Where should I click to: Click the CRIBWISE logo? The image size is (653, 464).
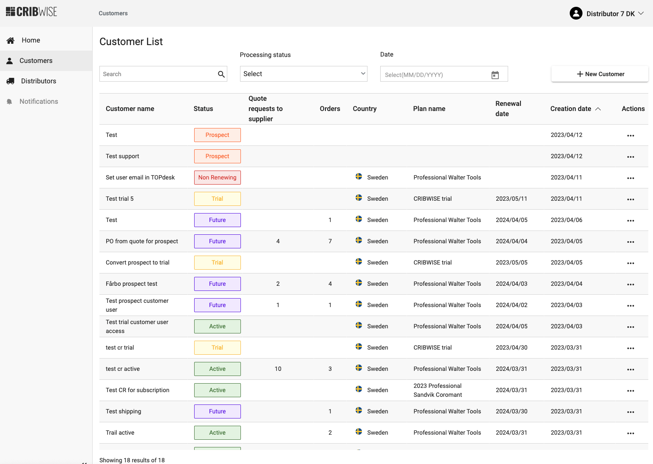click(31, 12)
